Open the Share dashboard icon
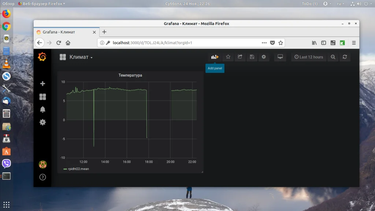Screen dimensions: 375x211 [240, 57]
